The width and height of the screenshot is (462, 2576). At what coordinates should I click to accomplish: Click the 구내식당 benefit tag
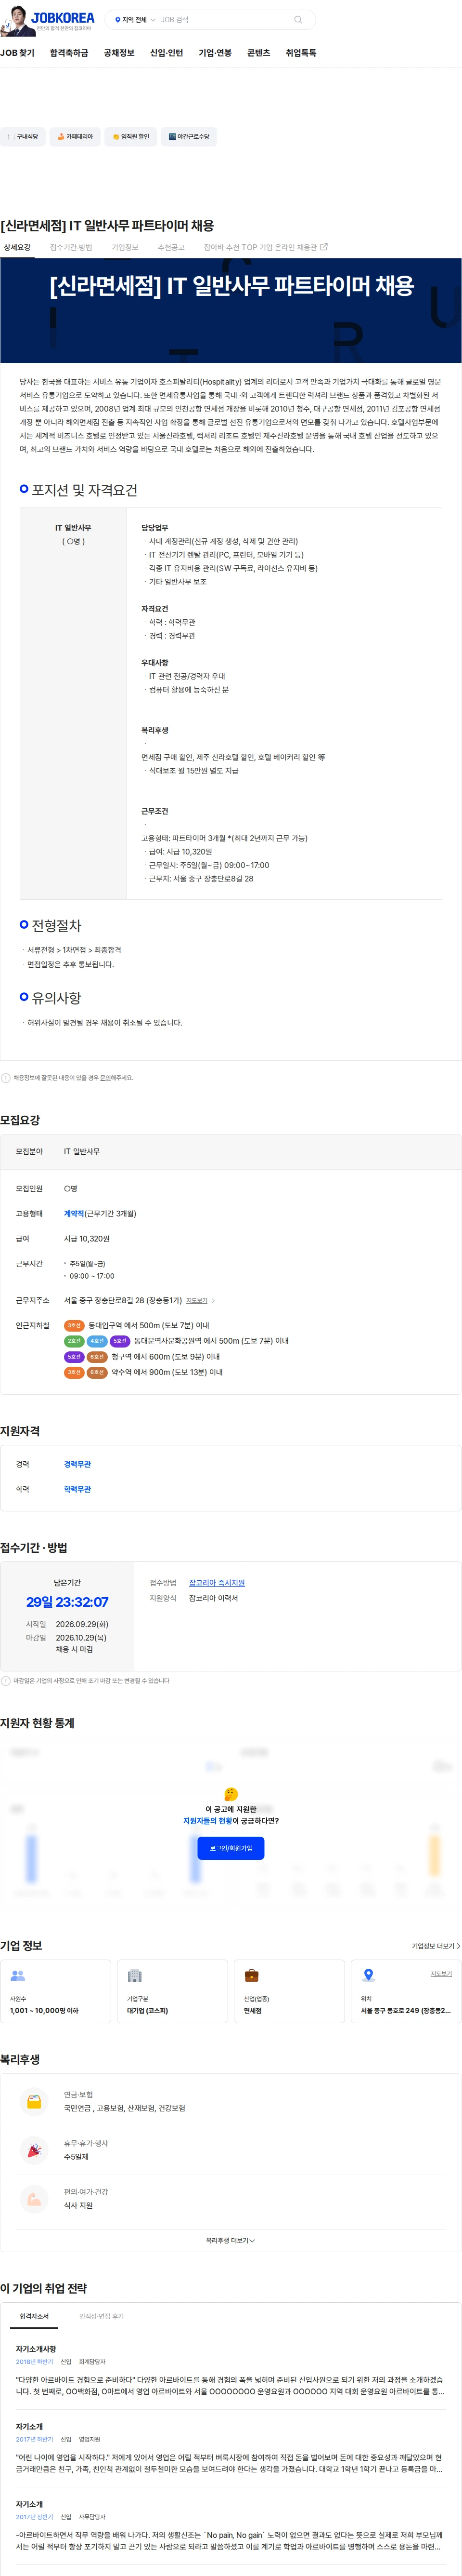(x=23, y=137)
